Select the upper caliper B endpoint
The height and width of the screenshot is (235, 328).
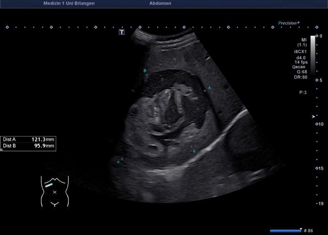(147, 75)
